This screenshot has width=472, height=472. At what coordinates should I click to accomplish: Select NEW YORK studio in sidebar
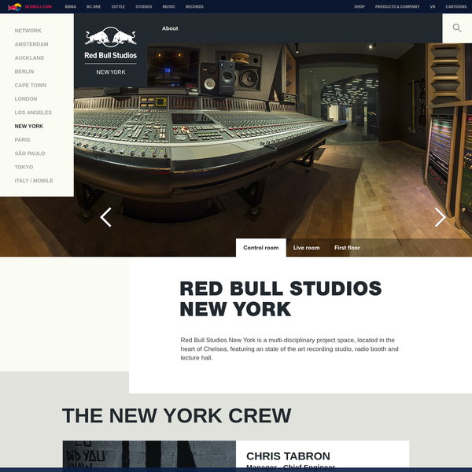[x=29, y=126]
